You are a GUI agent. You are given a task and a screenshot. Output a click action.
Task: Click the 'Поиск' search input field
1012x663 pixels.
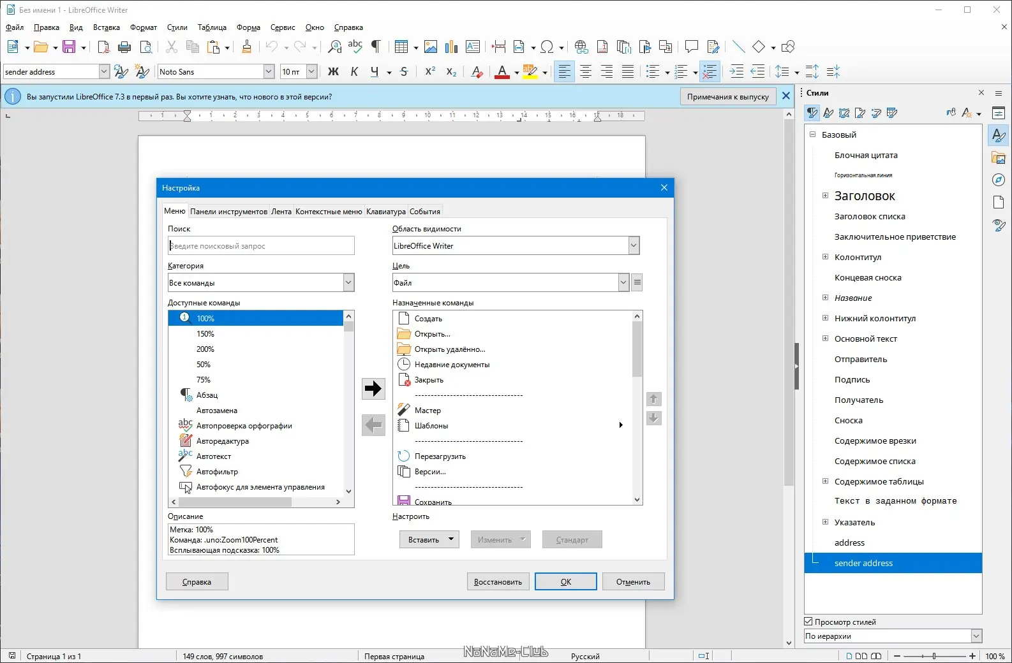pos(261,246)
